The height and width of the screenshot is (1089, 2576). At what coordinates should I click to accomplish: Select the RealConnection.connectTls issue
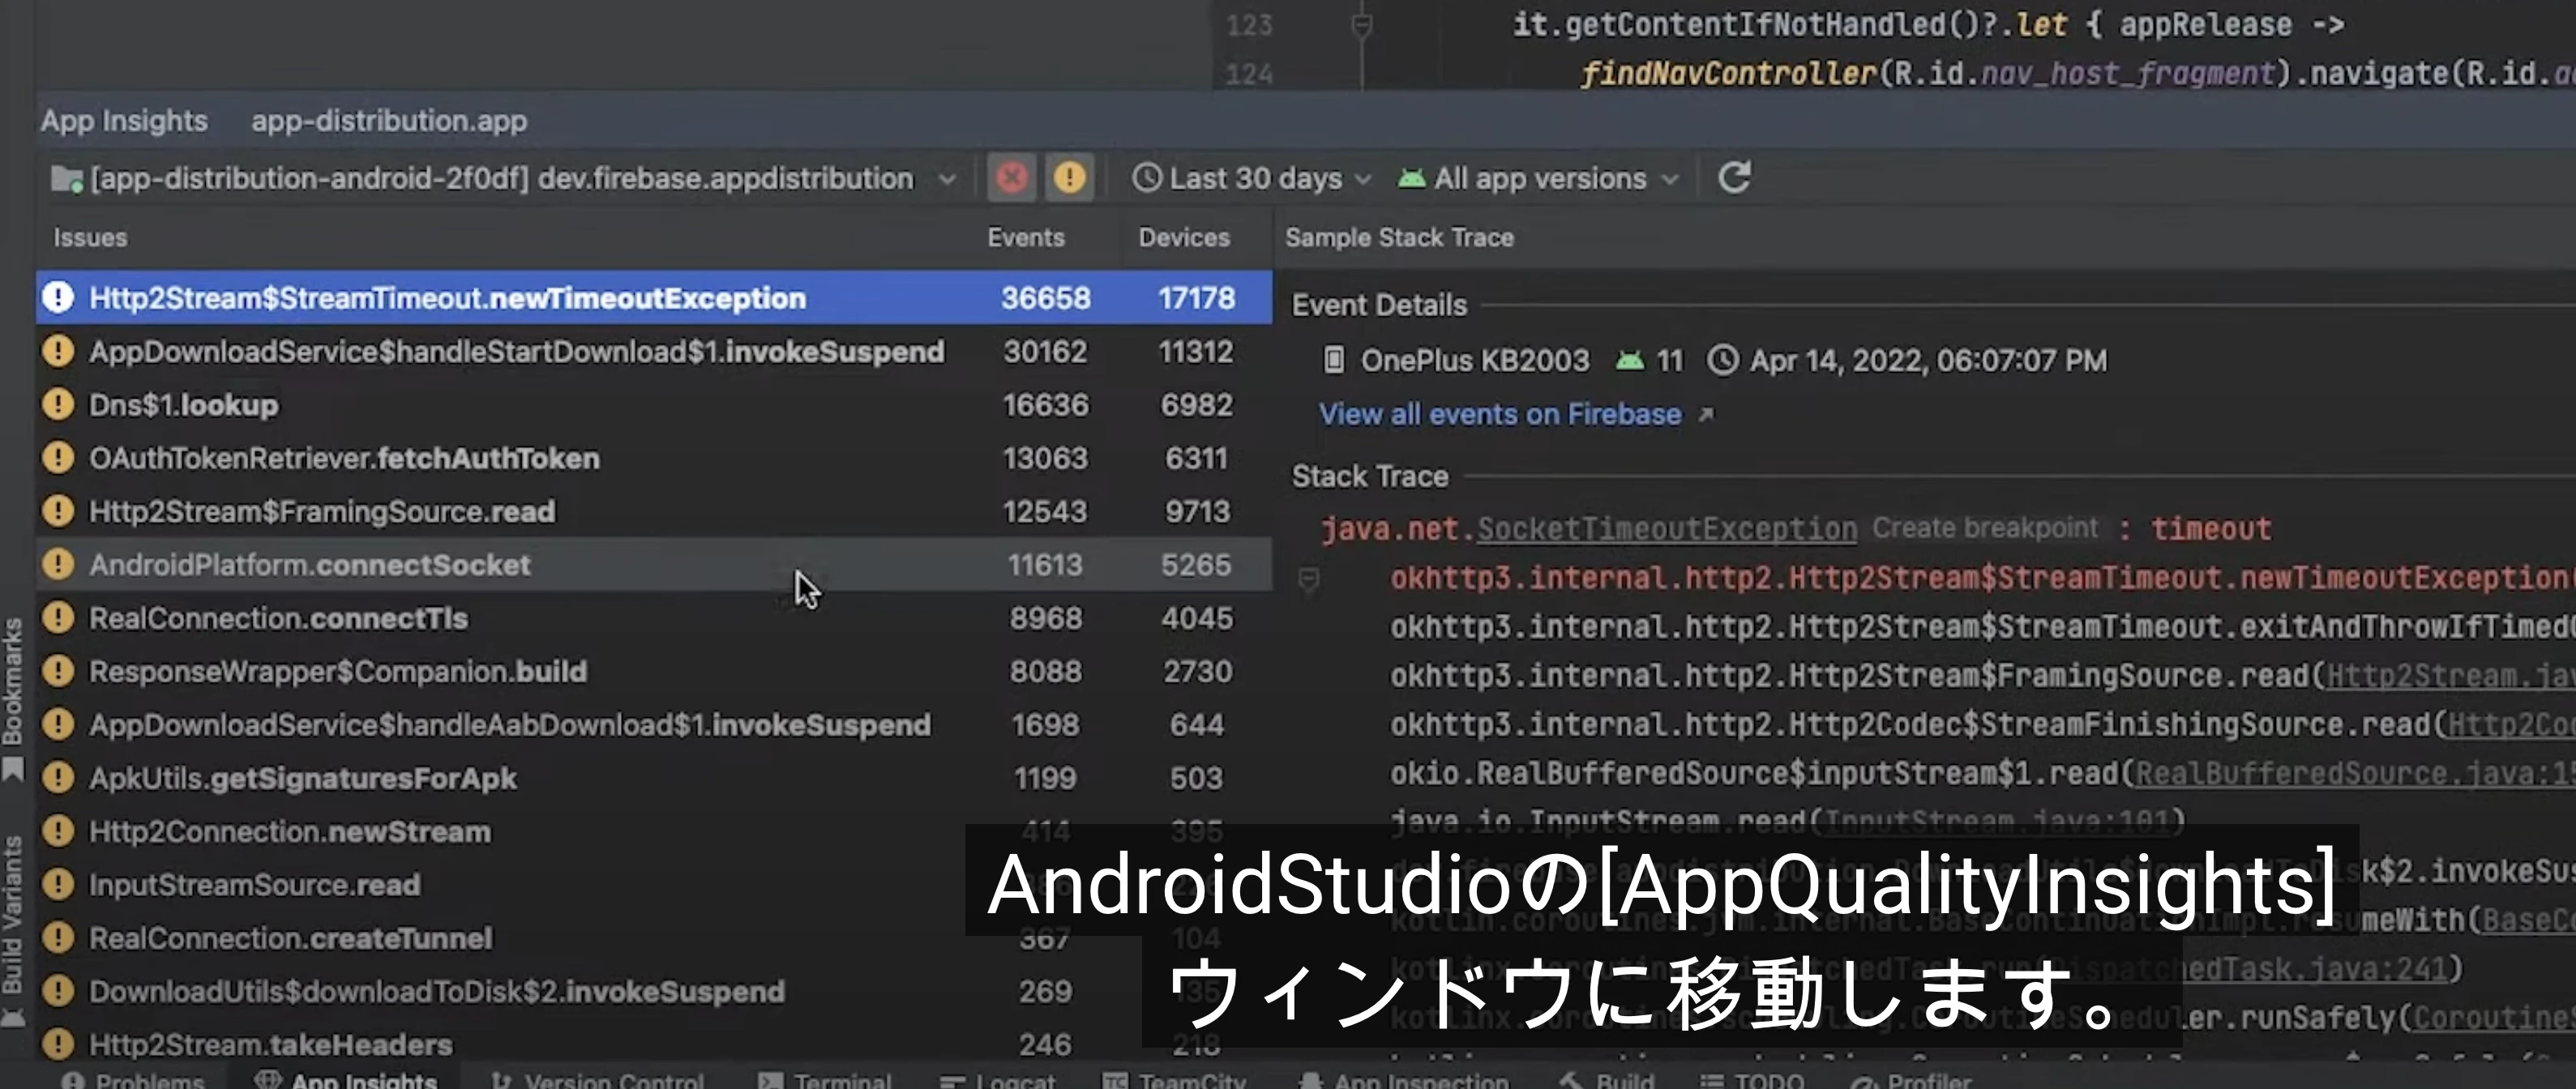click(654, 618)
